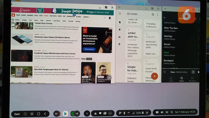Switch to Spotify Your Library tab
The width and height of the screenshot is (209, 118).
(x=192, y=79)
